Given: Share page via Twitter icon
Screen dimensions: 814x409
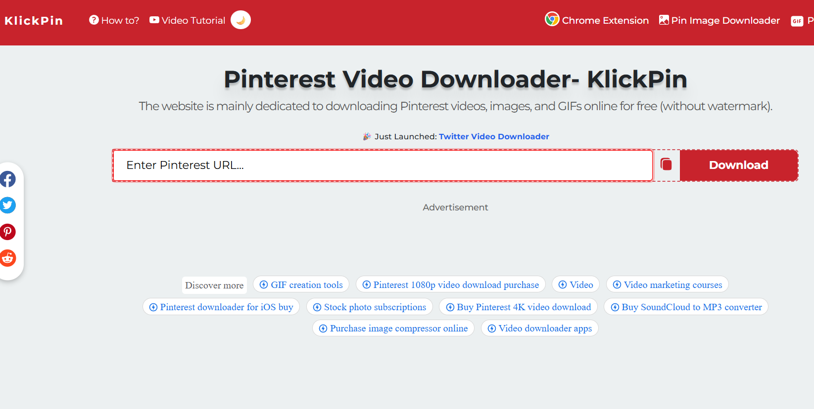Looking at the screenshot, I should coord(8,205).
